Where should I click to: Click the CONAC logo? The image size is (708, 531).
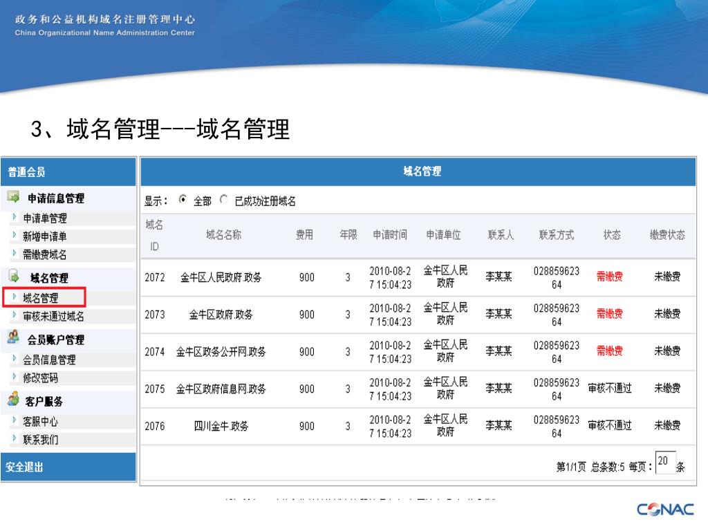pos(665,510)
